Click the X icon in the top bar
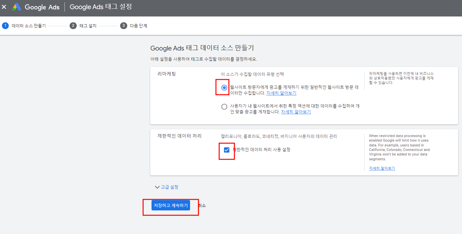The width and height of the screenshot is (462, 234). point(4,7)
